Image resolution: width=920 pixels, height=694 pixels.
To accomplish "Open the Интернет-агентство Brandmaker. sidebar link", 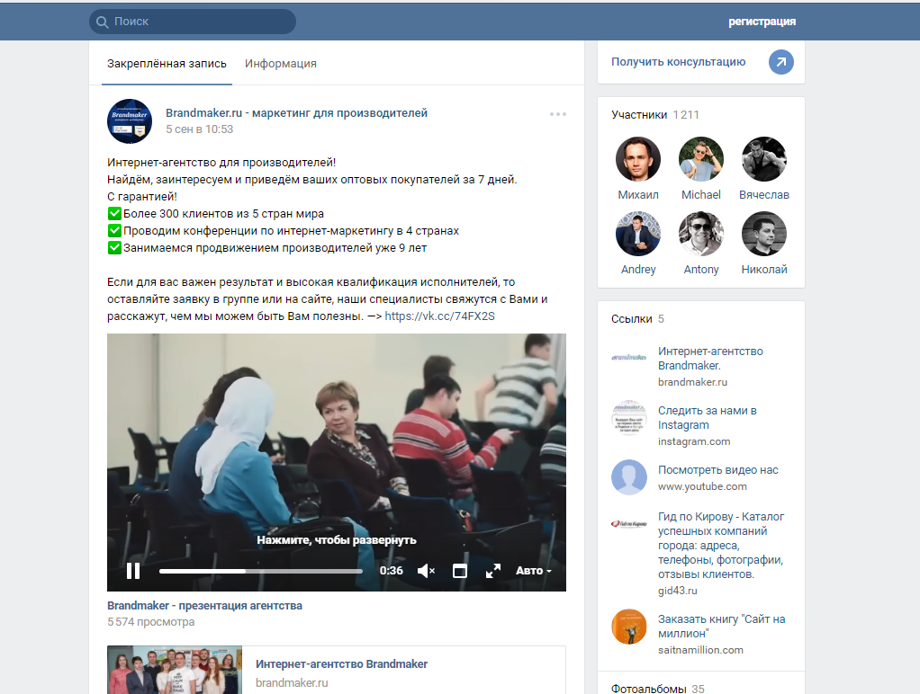I will (x=710, y=358).
